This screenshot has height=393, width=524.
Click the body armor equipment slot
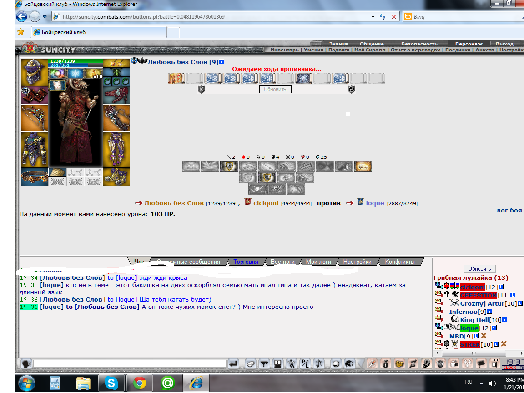[35, 149]
